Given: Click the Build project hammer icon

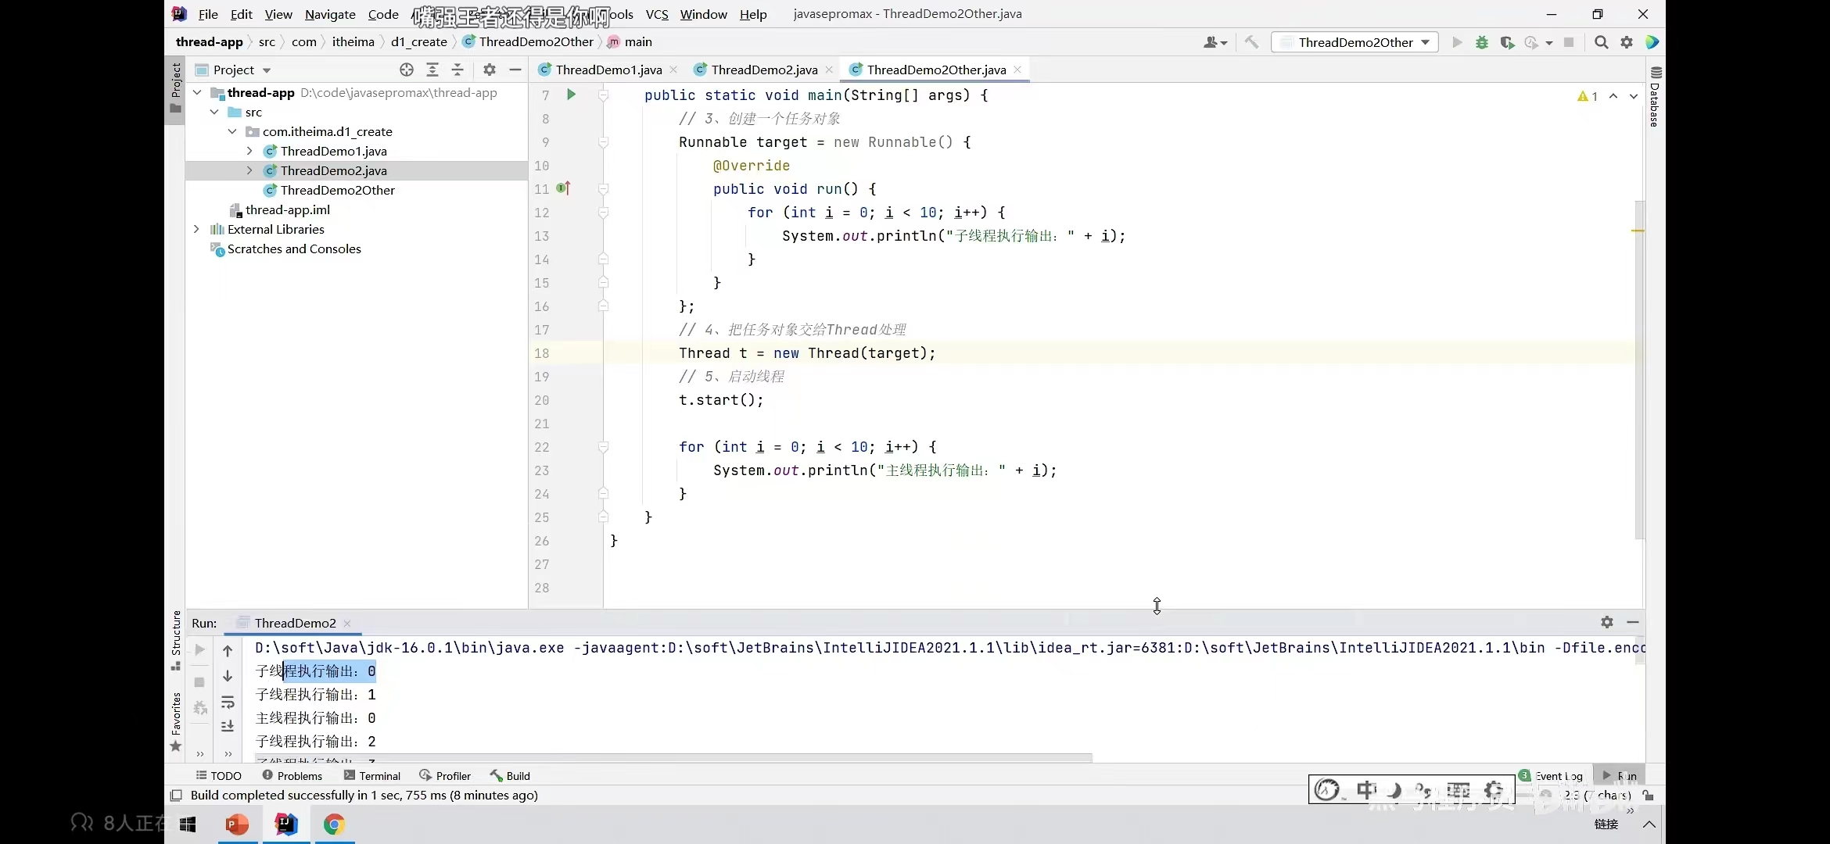Looking at the screenshot, I should [1251, 42].
